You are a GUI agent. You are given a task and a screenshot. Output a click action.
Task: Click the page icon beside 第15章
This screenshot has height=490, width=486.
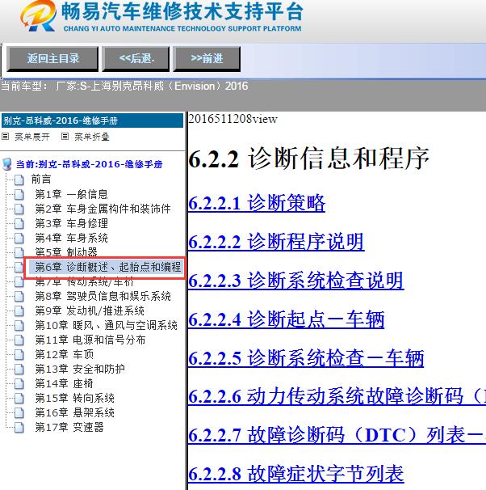tap(19, 399)
